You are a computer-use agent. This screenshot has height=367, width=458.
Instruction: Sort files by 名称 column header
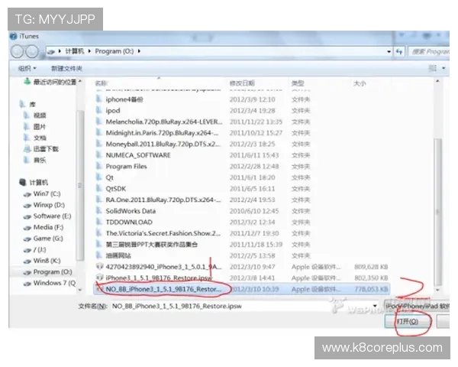pos(101,82)
